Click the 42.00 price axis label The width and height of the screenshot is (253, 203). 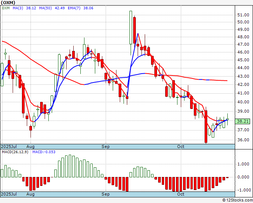pos(243,84)
